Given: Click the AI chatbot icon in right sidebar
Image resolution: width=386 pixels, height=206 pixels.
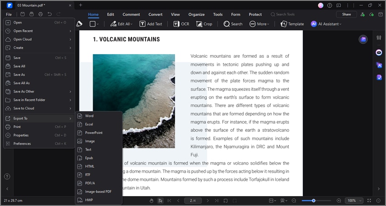Looking at the screenshot, I should 379,52.
